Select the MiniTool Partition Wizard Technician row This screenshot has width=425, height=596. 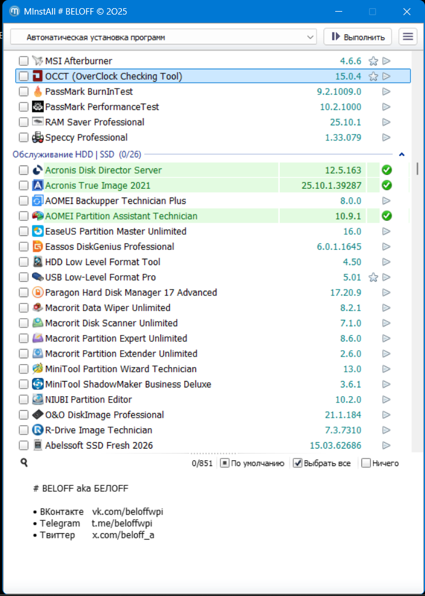[121, 369]
